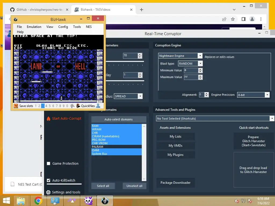Bookmark this page with the star icon
This screenshot has width=275, height=206.
(233, 19)
